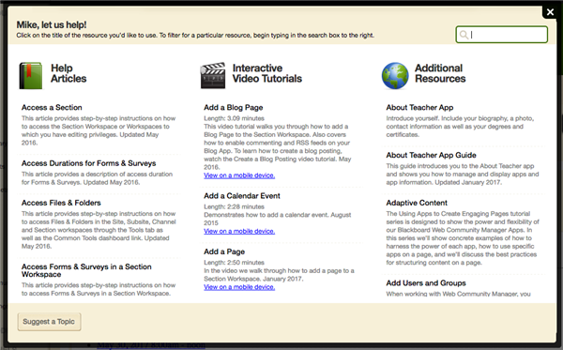
Task: Open the Add a Blog Page tutorial
Action: pos(234,107)
